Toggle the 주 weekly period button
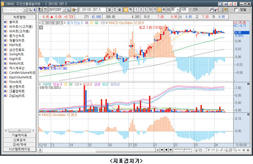Viewport: 253px width, 164px height. [x=115, y=10]
